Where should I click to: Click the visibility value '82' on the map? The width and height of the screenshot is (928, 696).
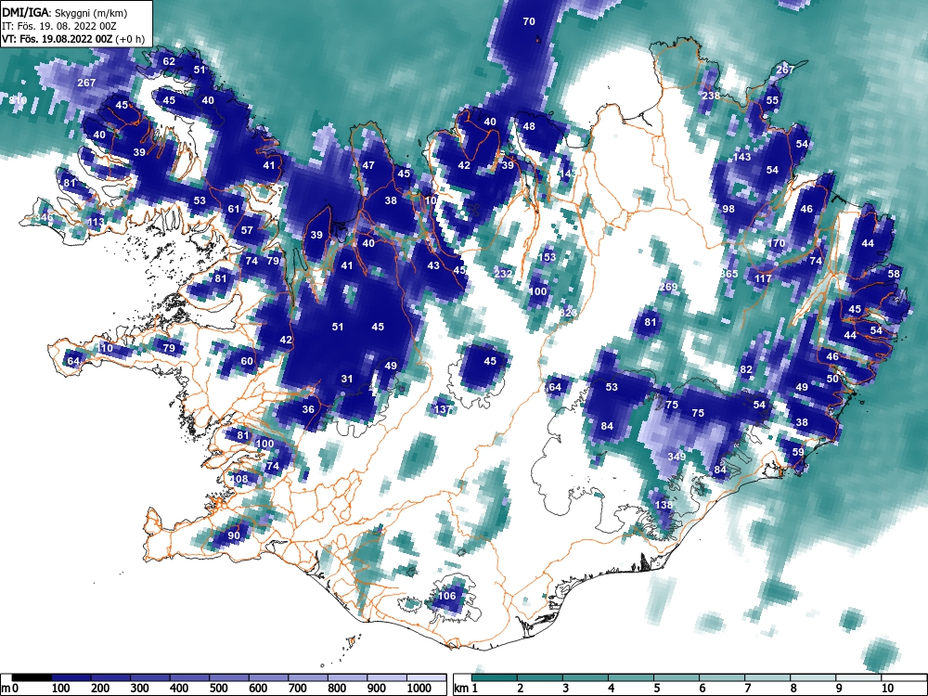746,369
